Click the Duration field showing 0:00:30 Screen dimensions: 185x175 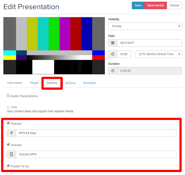[x=149, y=71]
